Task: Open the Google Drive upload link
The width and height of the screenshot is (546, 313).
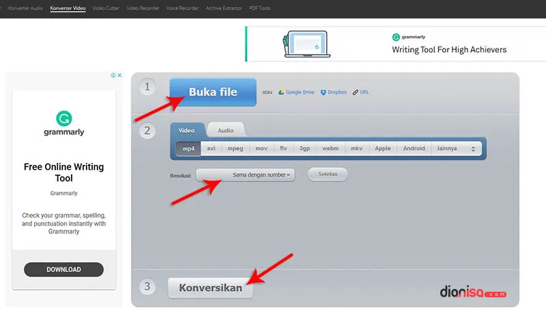Action: (300, 92)
